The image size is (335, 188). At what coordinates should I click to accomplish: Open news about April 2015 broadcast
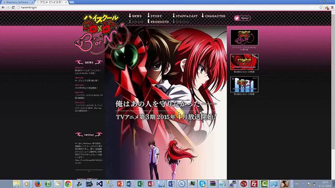click(x=86, y=88)
